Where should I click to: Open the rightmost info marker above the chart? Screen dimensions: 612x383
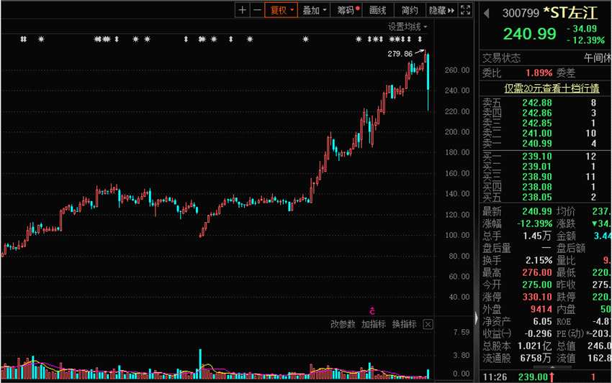[420, 39]
